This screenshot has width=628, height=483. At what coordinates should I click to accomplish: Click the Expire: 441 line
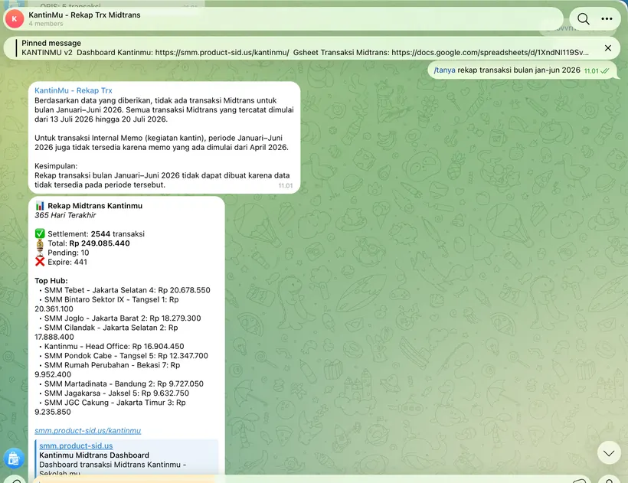point(61,262)
